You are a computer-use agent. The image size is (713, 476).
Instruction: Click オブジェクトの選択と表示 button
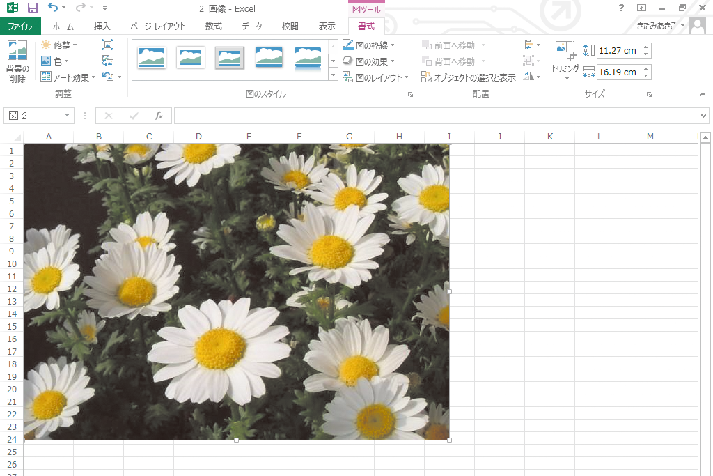[469, 77]
